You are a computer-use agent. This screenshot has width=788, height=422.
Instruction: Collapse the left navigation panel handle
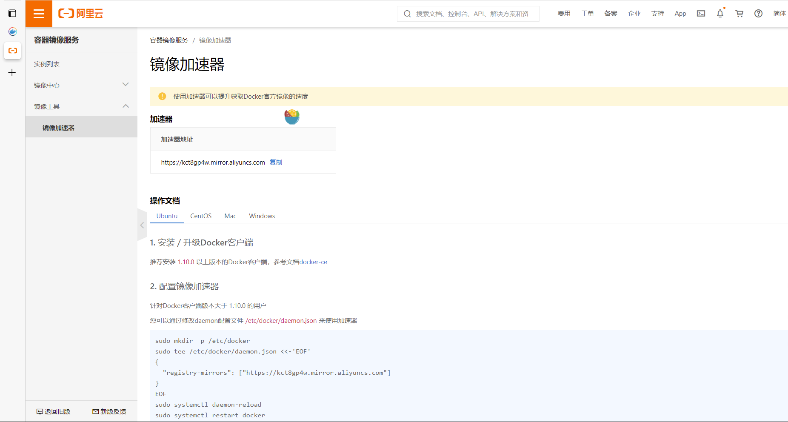click(142, 225)
